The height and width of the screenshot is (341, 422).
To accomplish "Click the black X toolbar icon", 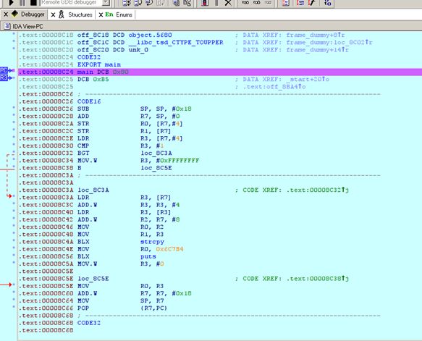I will pyautogui.click(x=228, y=3).
